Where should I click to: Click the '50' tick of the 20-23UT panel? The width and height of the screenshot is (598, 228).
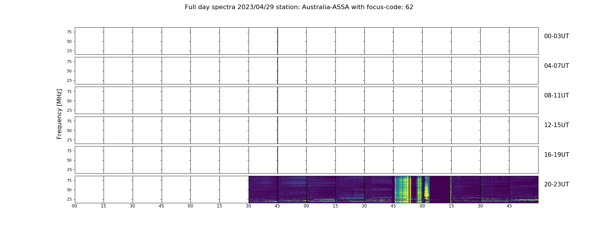(69, 190)
